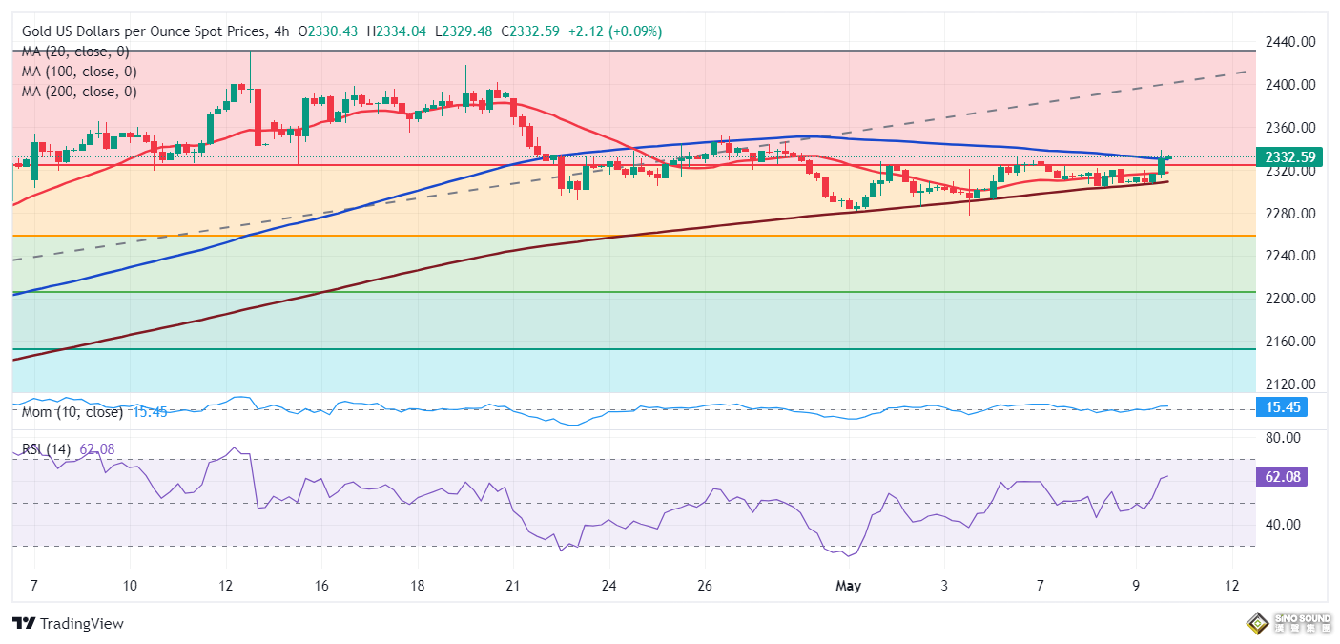Select the 26 date marker on time axis
Screen dimensions: 1340x644
point(705,585)
